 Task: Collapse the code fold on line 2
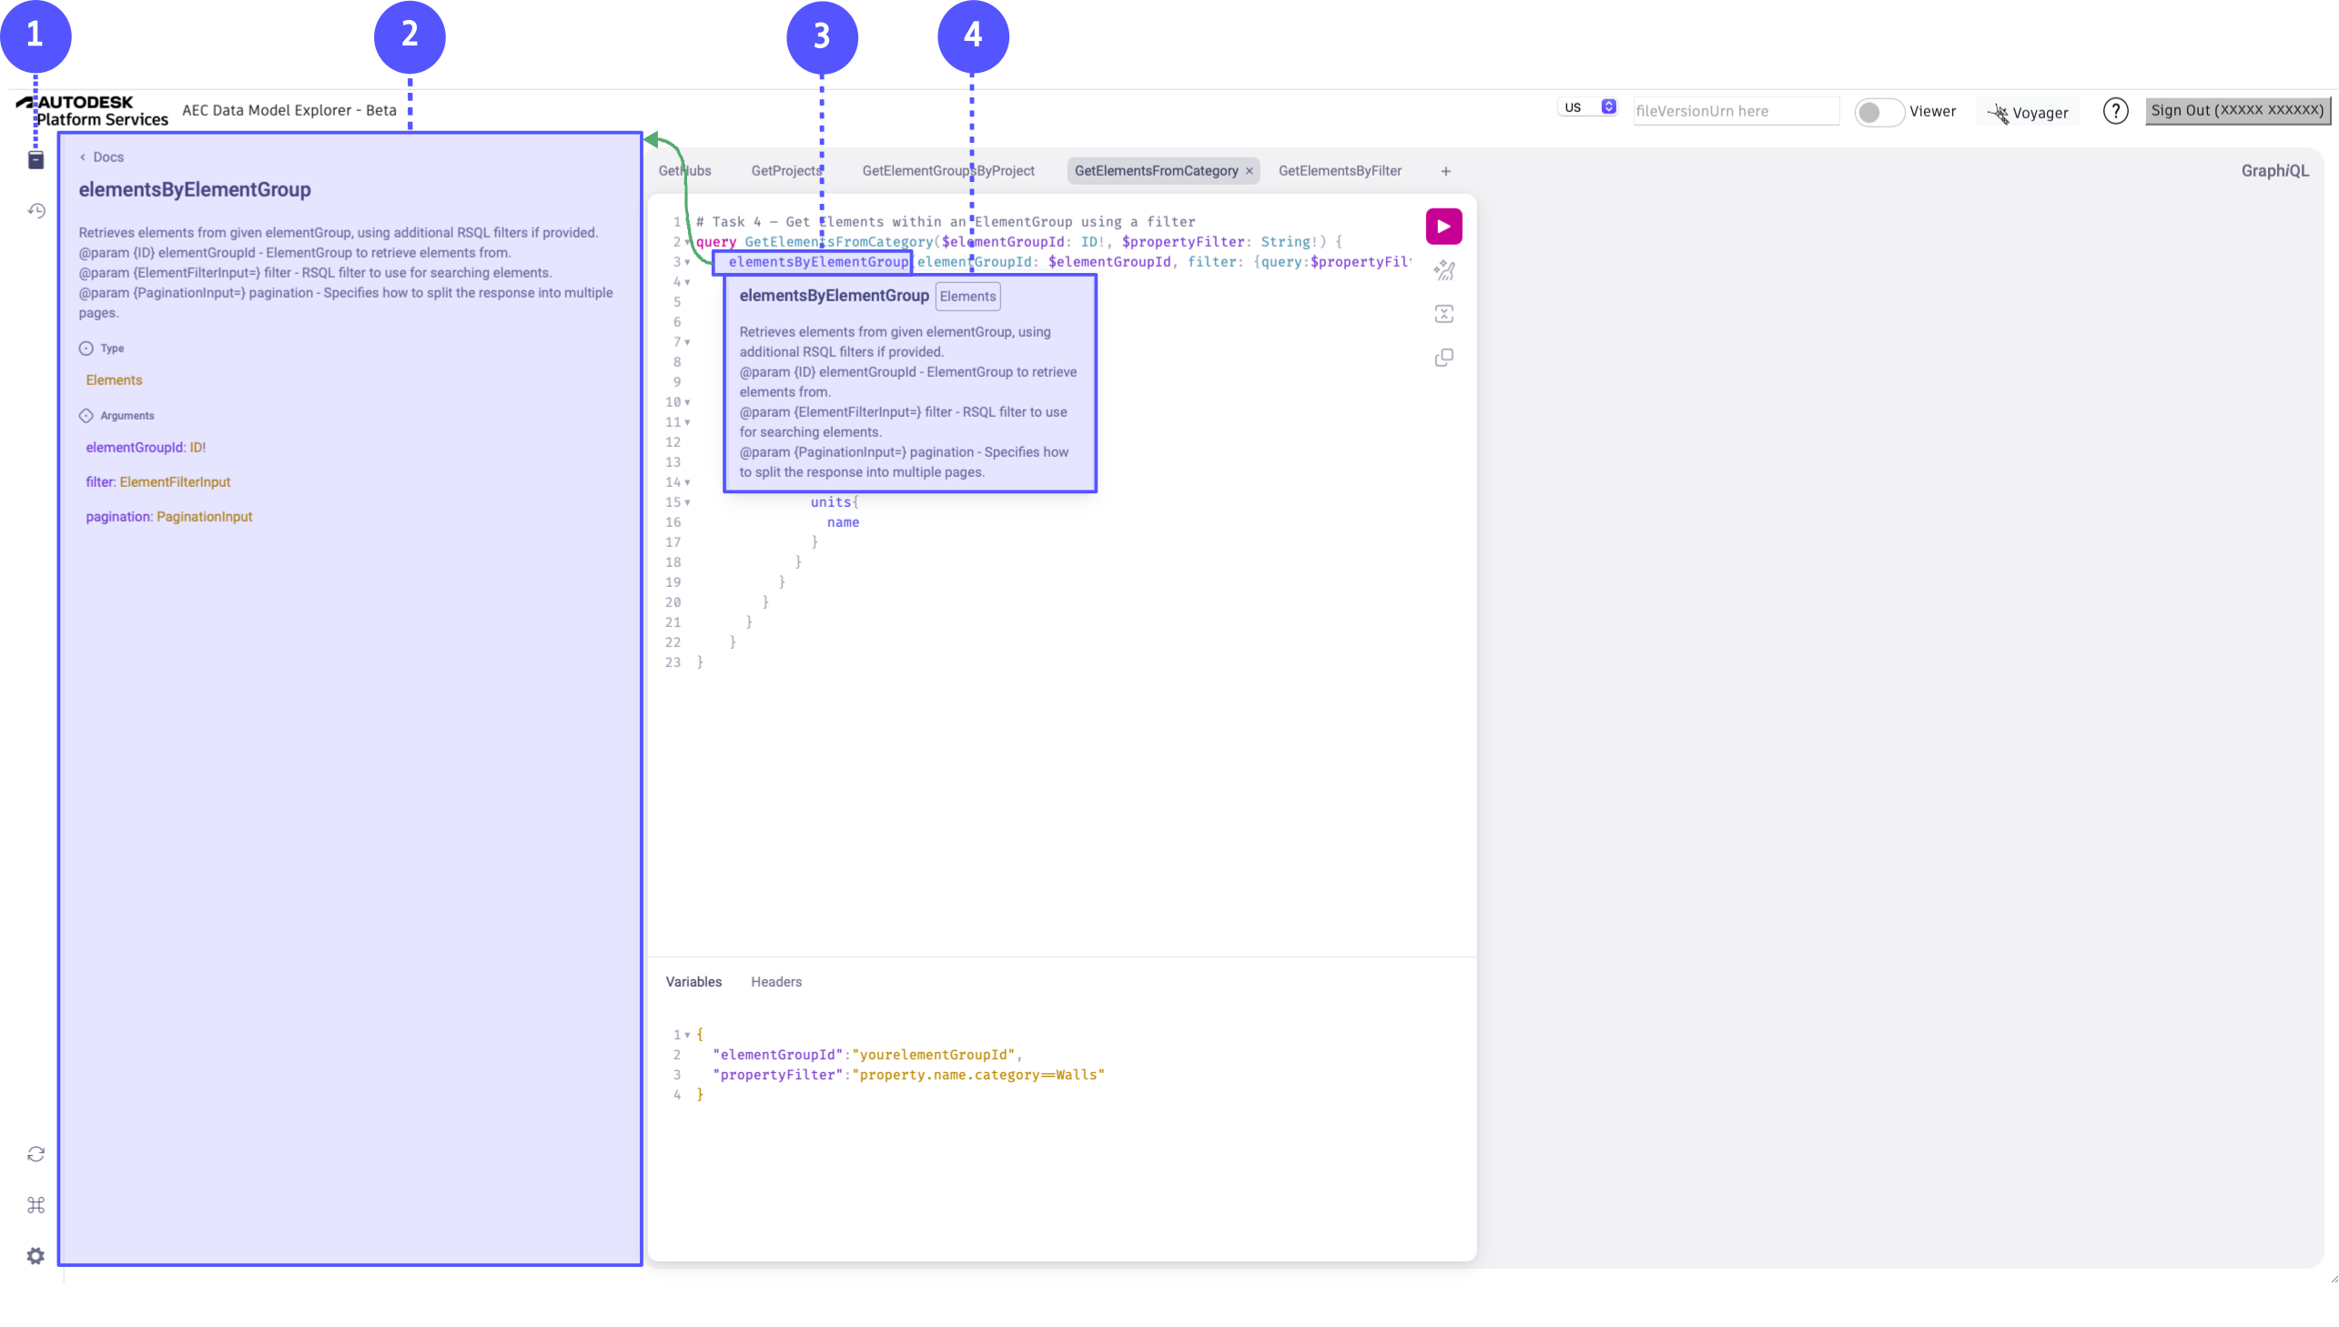tap(687, 242)
